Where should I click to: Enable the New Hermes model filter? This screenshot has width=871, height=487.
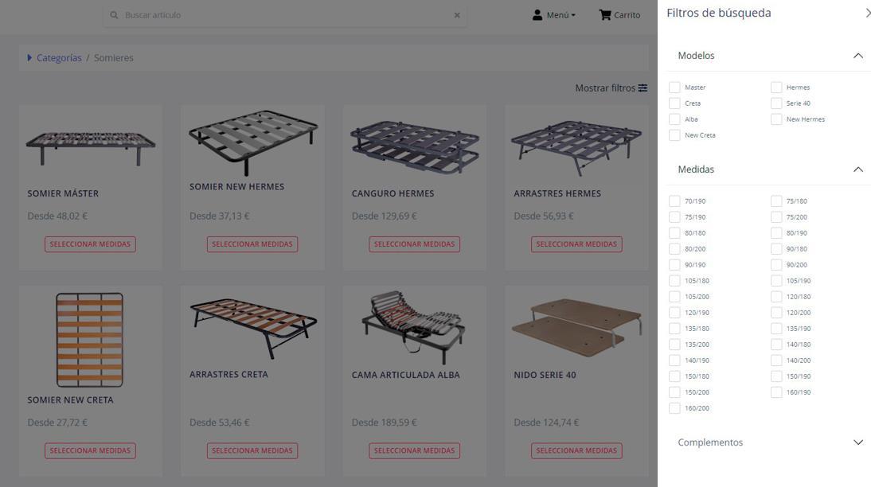tap(776, 119)
